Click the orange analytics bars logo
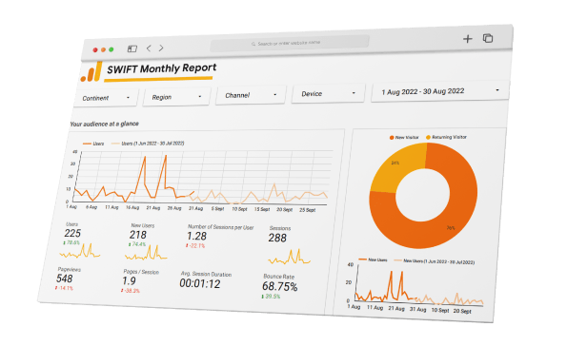Image resolution: width=567 pixels, height=346 pixels. click(x=91, y=72)
